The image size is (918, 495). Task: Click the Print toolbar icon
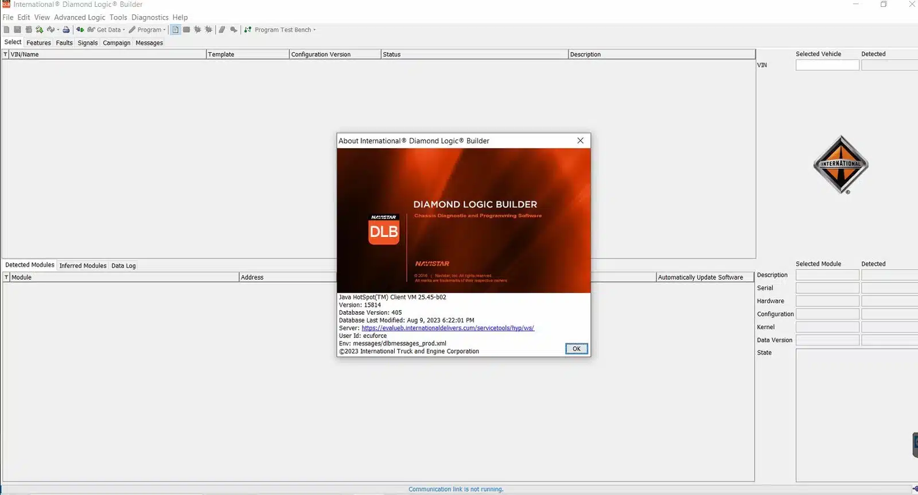tap(66, 30)
